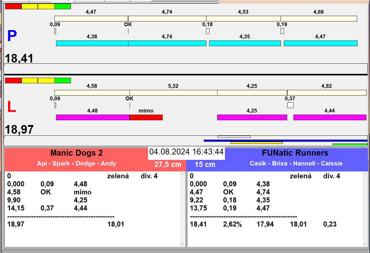Viewport: 370px width, 253px height.
Task: Click the 0,37 changeover box in lane L
Action: click(x=290, y=105)
